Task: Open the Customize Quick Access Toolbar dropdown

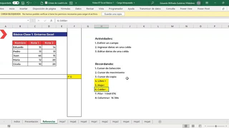Action: (76, 3)
